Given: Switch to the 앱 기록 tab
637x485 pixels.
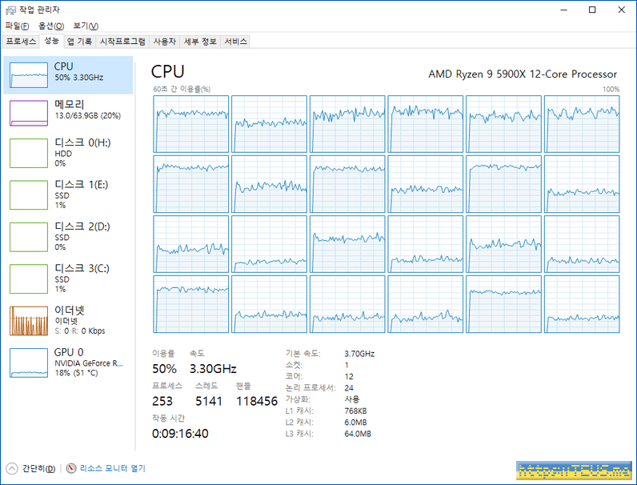Looking at the screenshot, I should pos(79,42).
